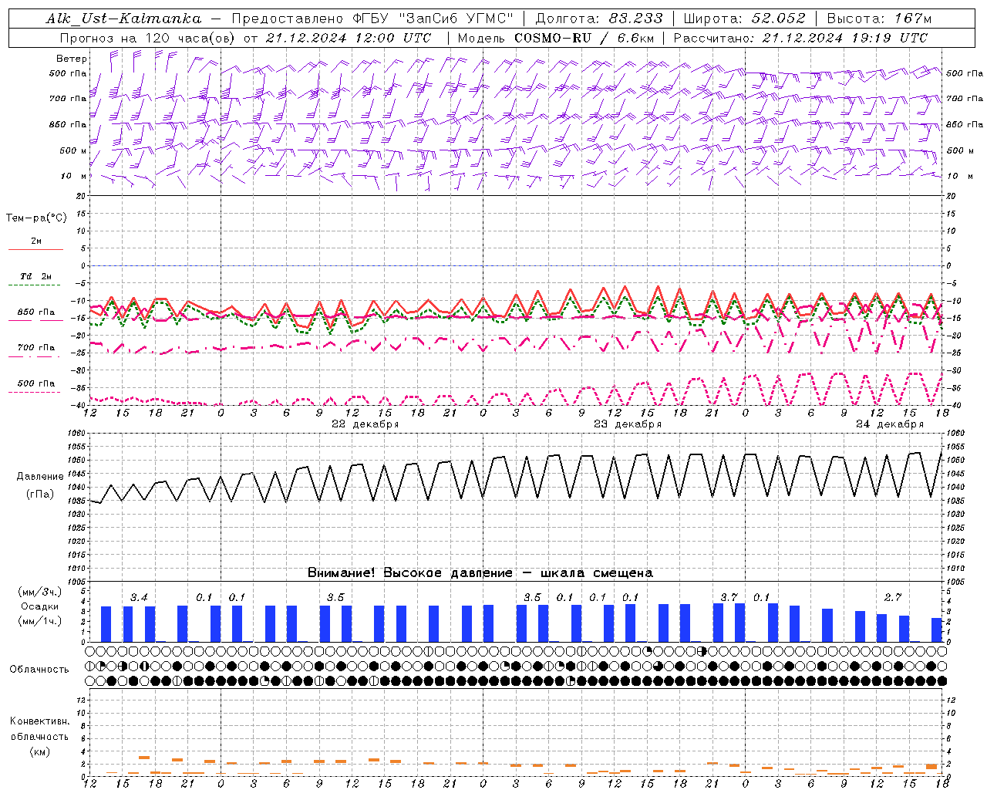This screenshot has height=790, width=987.
Task: Select the Модель COSMO-RU / 6.6км label
Action: [555, 38]
